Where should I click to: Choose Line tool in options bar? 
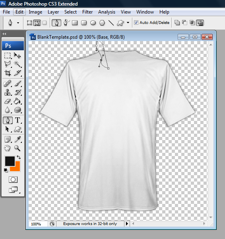111,23
